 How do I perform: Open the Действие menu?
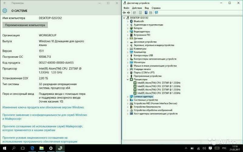[137, 8]
